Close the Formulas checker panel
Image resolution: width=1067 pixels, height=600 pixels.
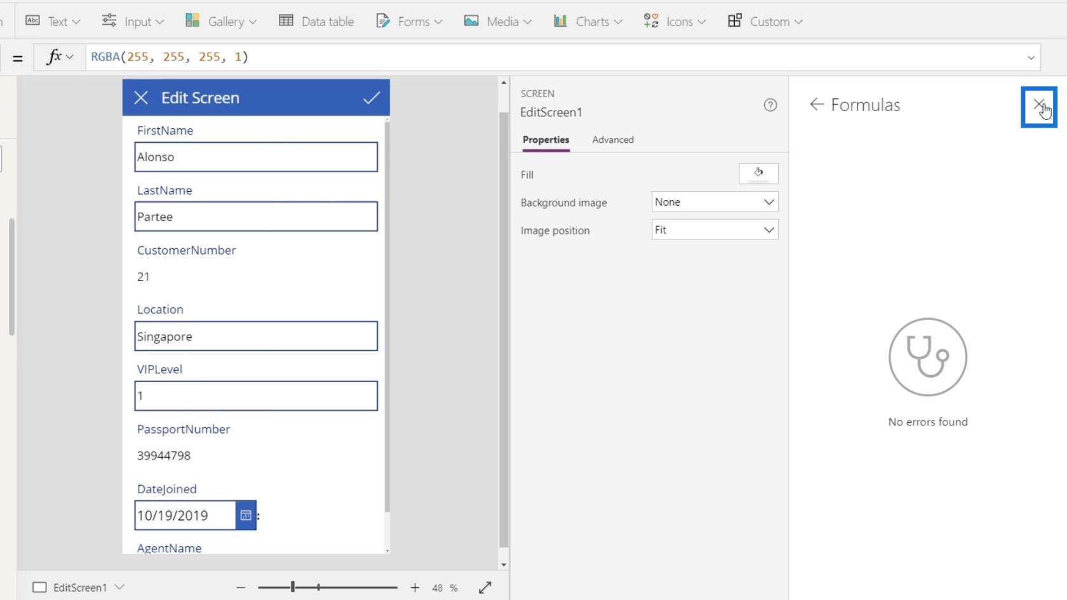point(1039,105)
